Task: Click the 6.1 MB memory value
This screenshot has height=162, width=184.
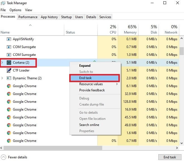Action: [x=132, y=86]
